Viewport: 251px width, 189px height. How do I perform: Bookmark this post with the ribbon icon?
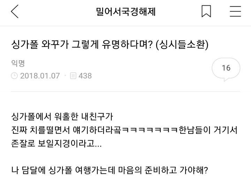click(x=206, y=11)
